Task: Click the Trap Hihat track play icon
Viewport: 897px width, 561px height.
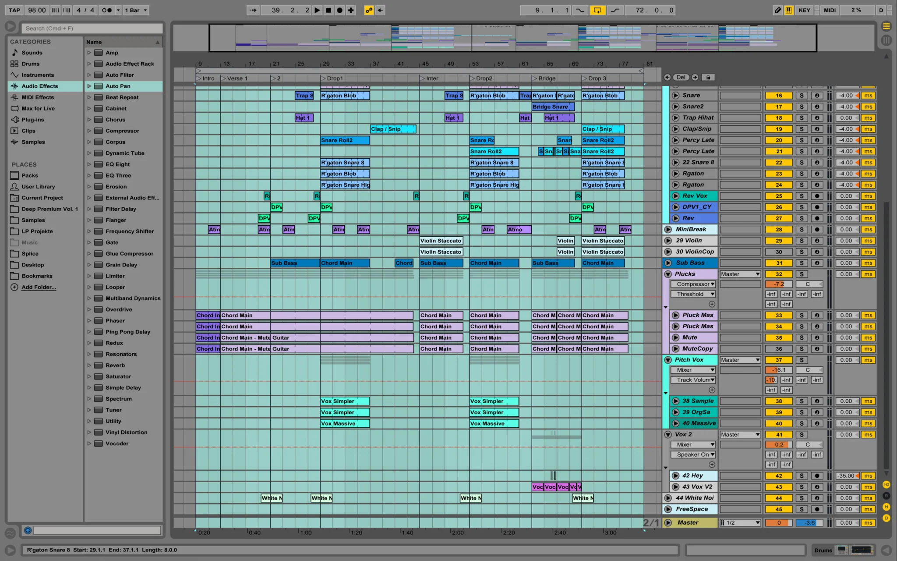Action: pyautogui.click(x=675, y=118)
